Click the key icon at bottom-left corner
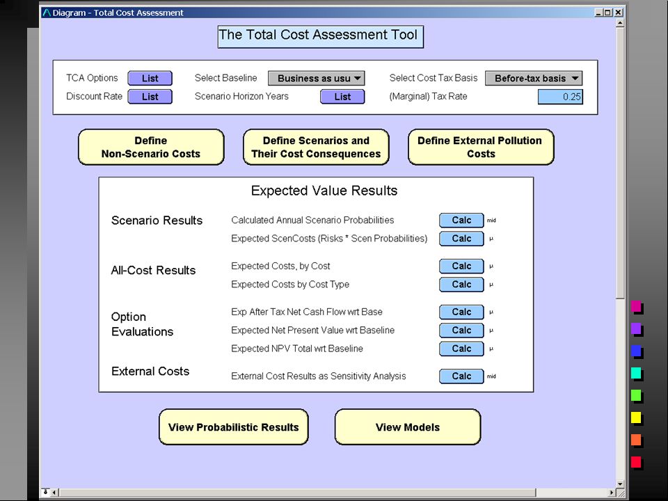The height and width of the screenshot is (501, 668). coord(46,492)
